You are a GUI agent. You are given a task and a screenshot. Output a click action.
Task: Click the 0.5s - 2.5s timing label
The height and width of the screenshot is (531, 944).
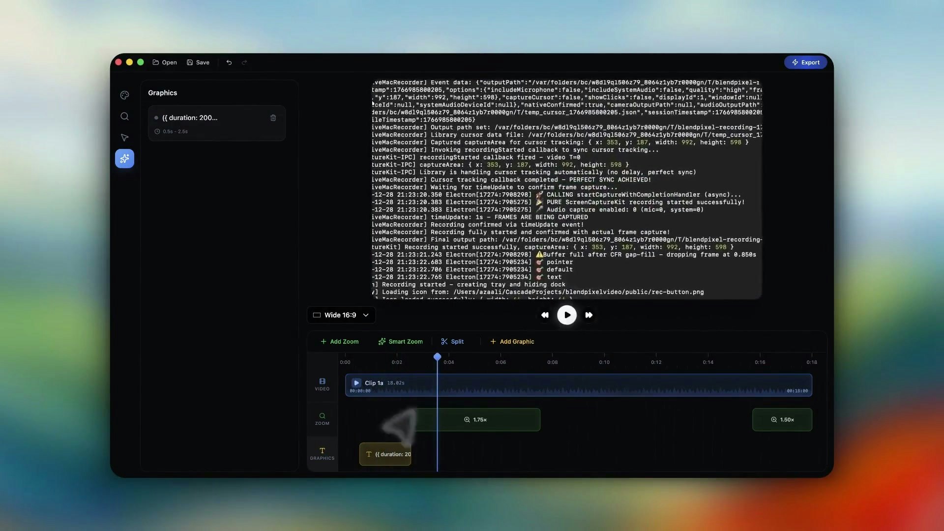175,132
